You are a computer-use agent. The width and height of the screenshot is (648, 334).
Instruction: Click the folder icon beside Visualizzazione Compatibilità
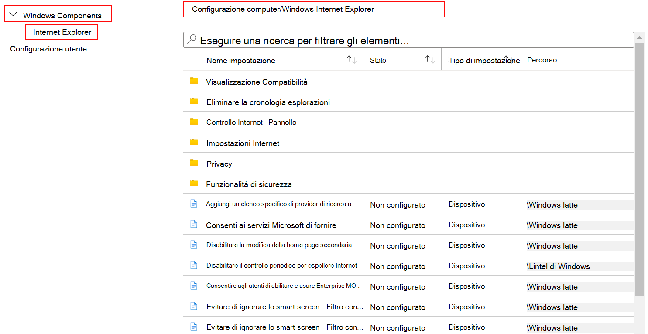194,81
